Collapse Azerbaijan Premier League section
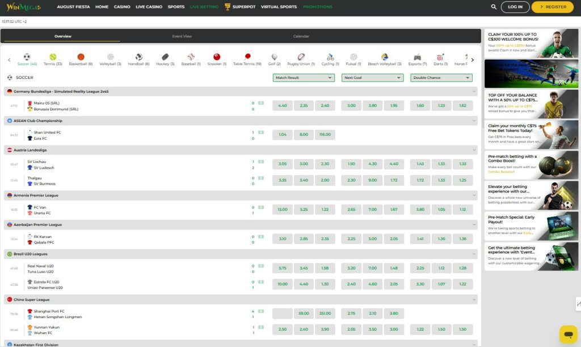The height and width of the screenshot is (347, 581). (x=474, y=224)
